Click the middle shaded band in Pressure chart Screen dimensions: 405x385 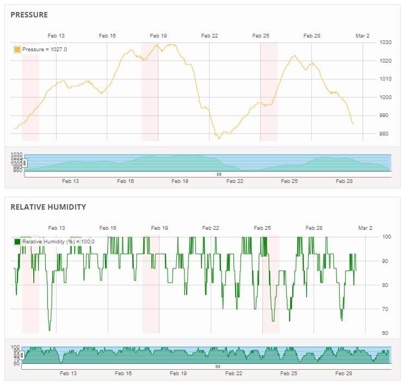point(150,91)
